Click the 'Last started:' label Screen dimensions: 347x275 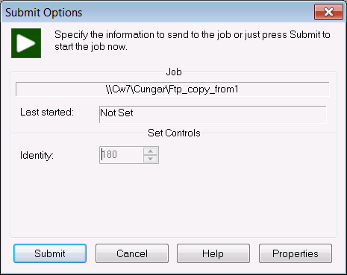[47, 112]
